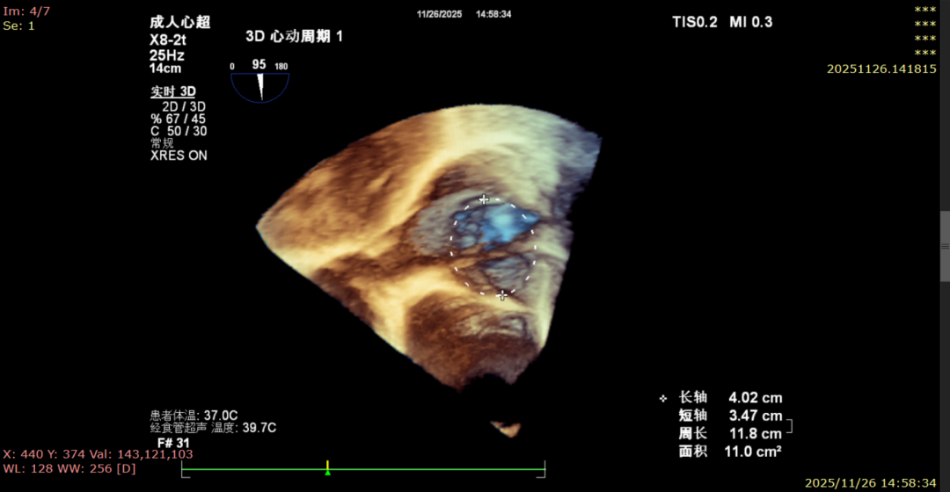Image resolution: width=950 pixels, height=492 pixels.
Task: Click the TEE angle indicator showing 95
Action: coord(259,83)
